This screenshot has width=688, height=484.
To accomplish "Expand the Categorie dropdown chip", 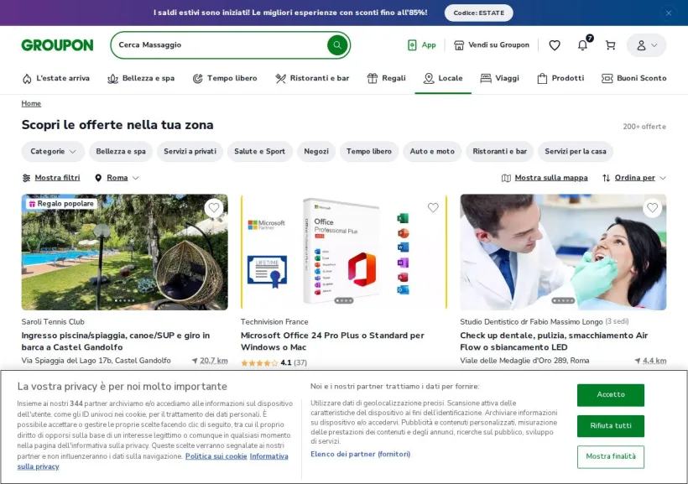I will click(x=53, y=151).
